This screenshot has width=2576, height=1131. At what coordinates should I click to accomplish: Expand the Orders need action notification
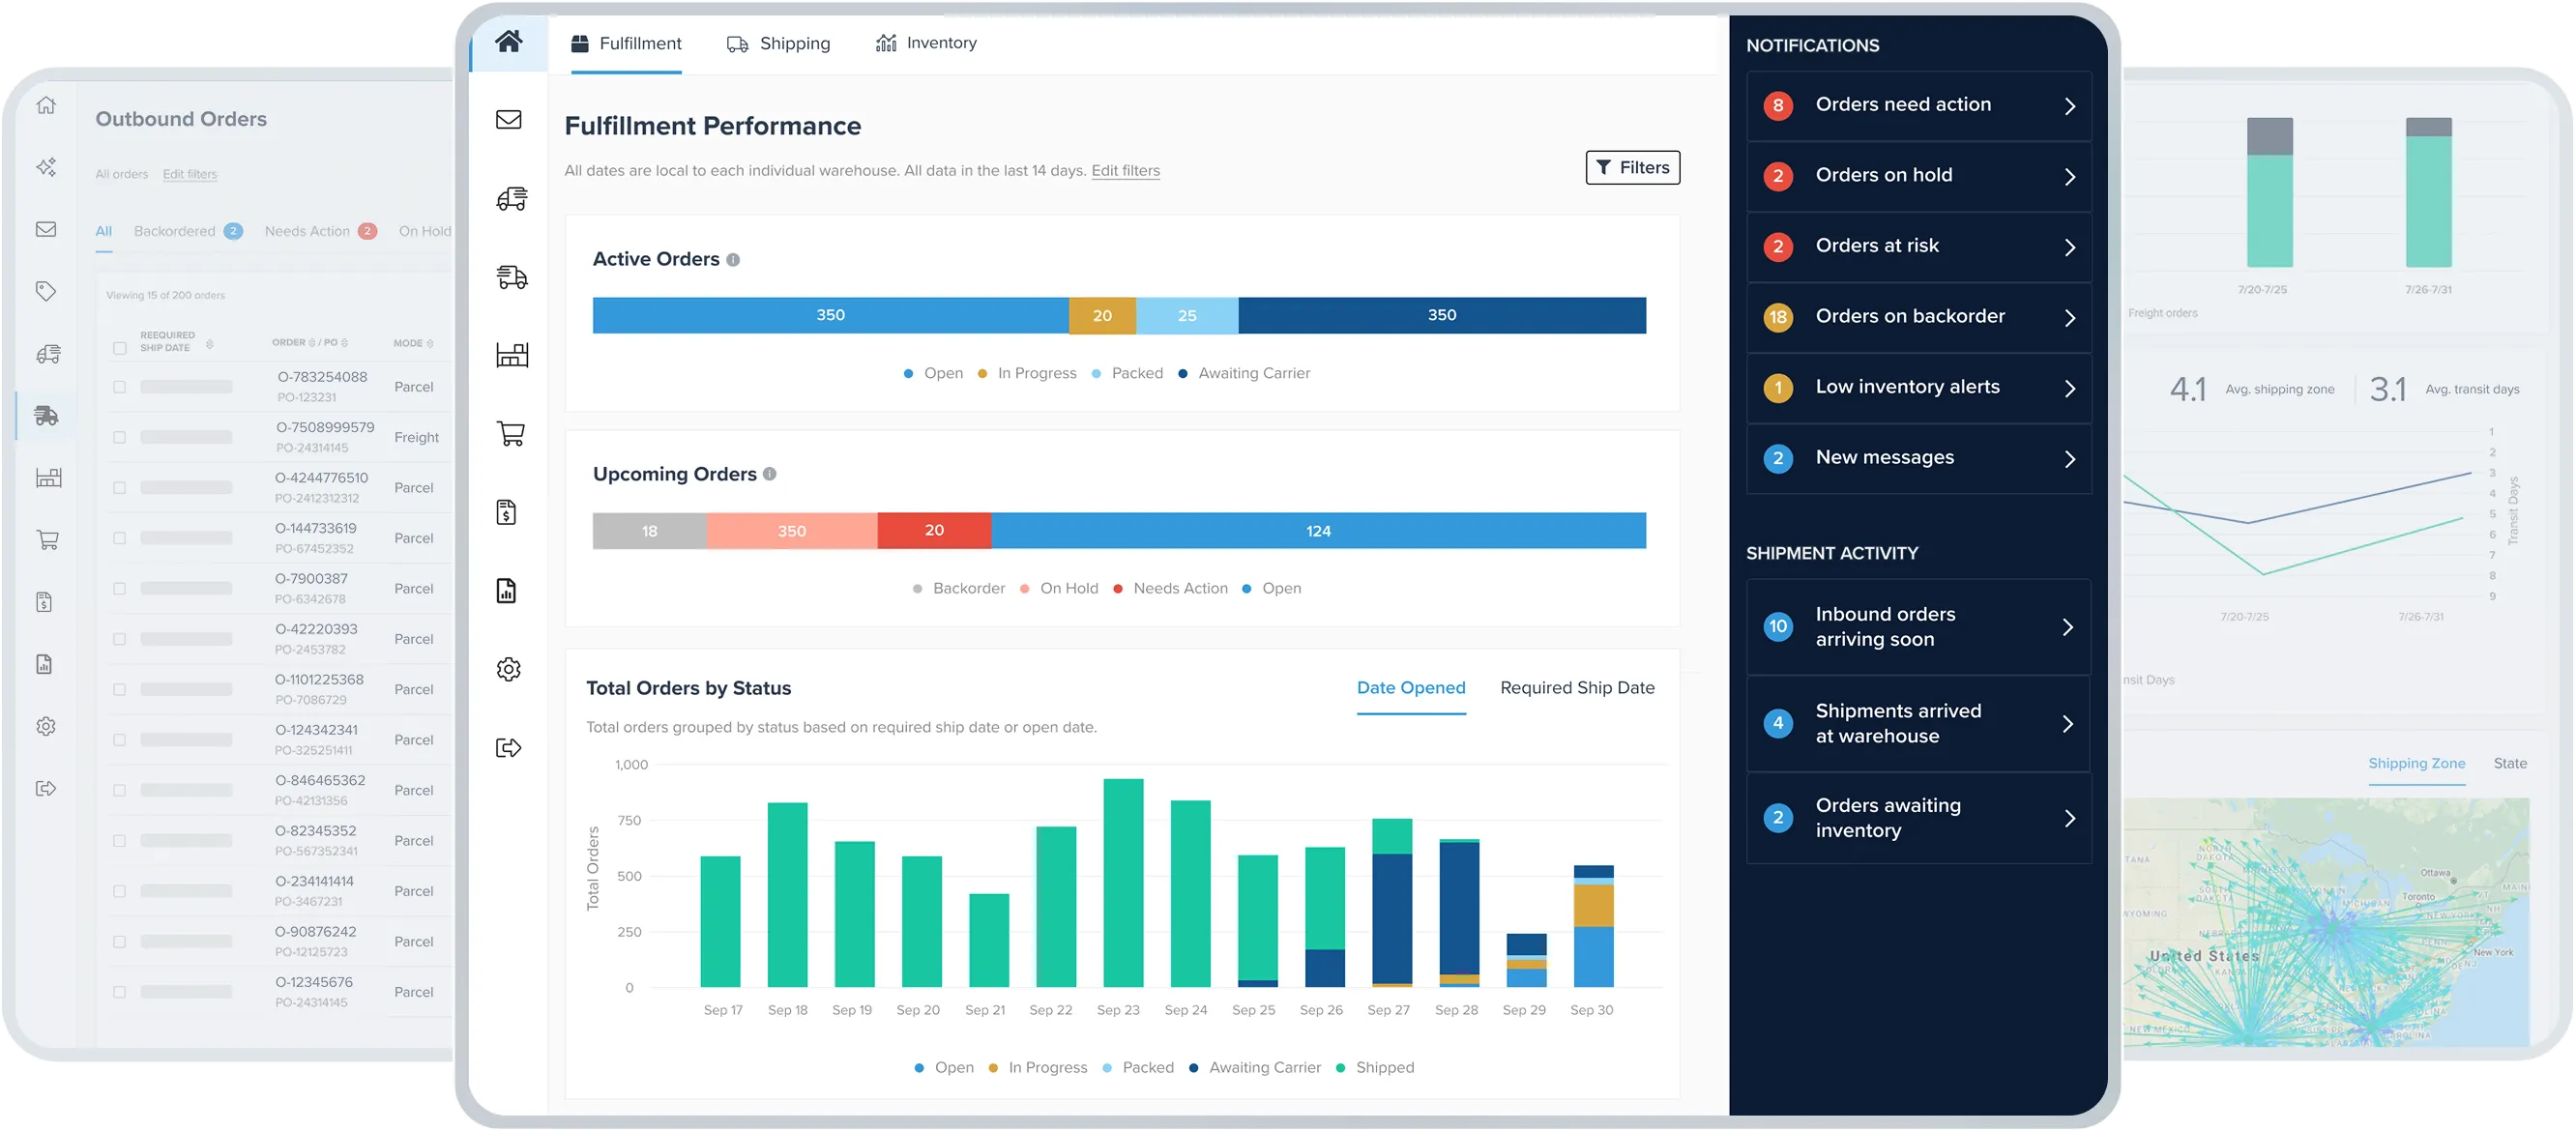1918,105
